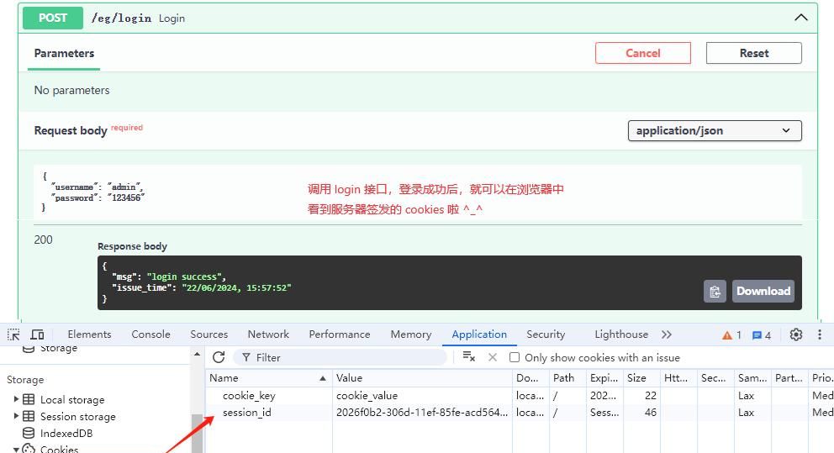Screen dimensions: 834x453
Task: Refresh the cookies table
Action: pyautogui.click(x=219, y=357)
